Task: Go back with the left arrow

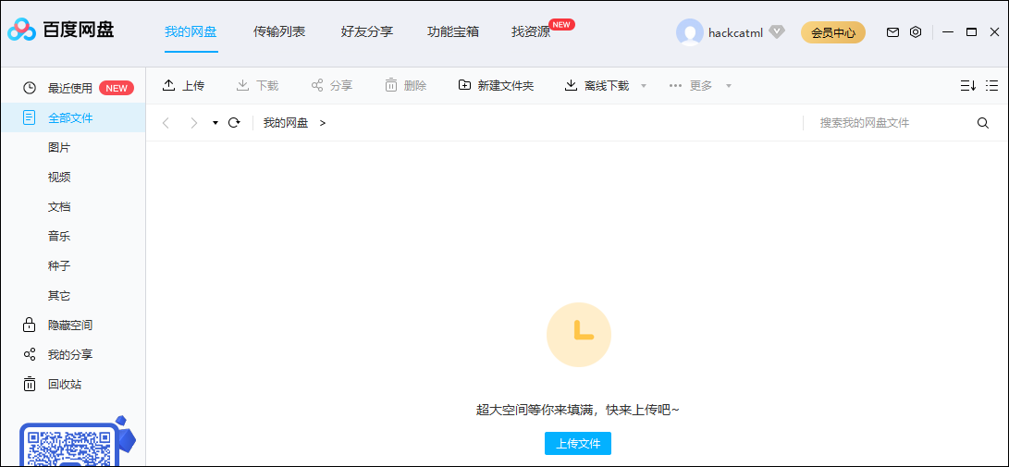Action: pos(166,123)
